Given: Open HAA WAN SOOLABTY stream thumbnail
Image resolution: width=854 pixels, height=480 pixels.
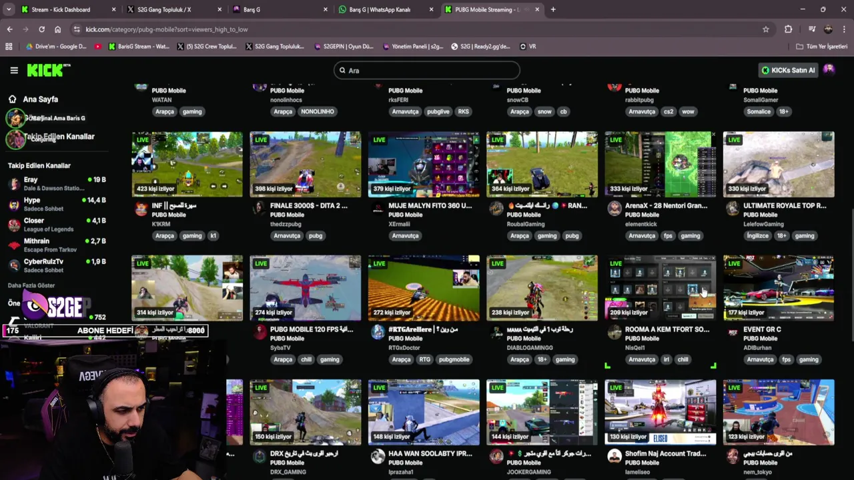Looking at the screenshot, I should [424, 412].
